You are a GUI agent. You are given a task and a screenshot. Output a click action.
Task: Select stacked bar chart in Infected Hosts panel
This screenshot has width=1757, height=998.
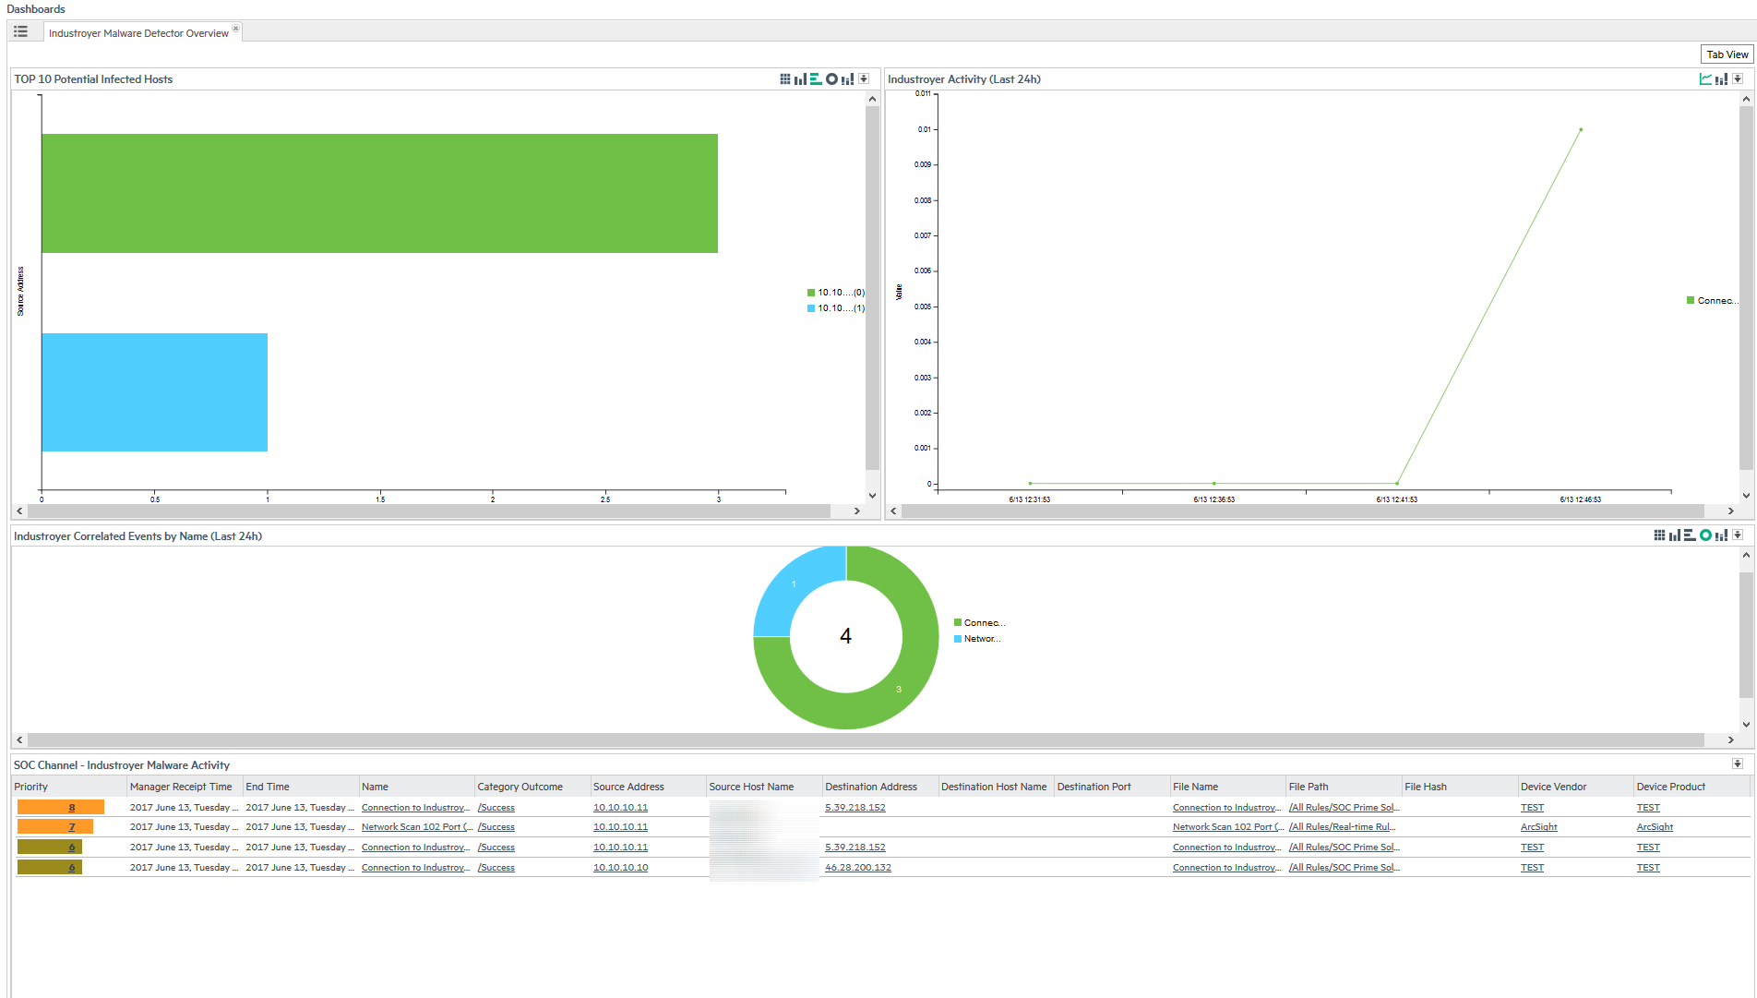(847, 79)
